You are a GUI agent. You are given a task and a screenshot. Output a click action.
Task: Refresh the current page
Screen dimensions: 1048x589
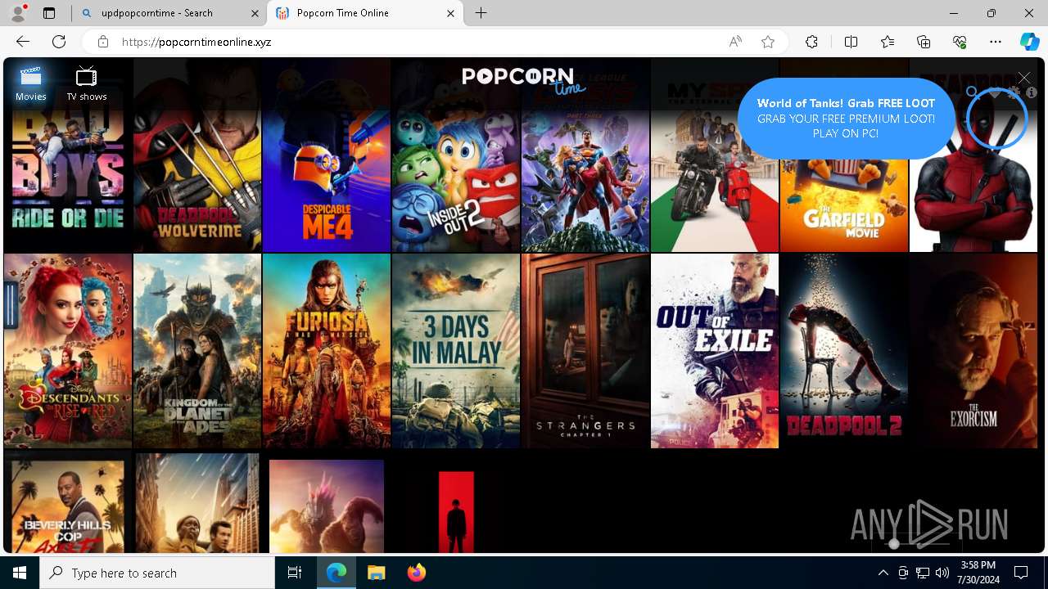[x=59, y=42]
